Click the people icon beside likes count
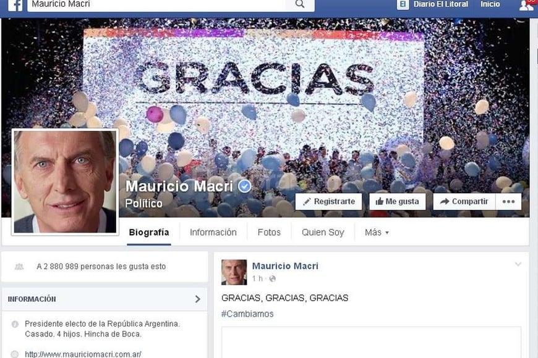The image size is (538, 358). coord(19,267)
